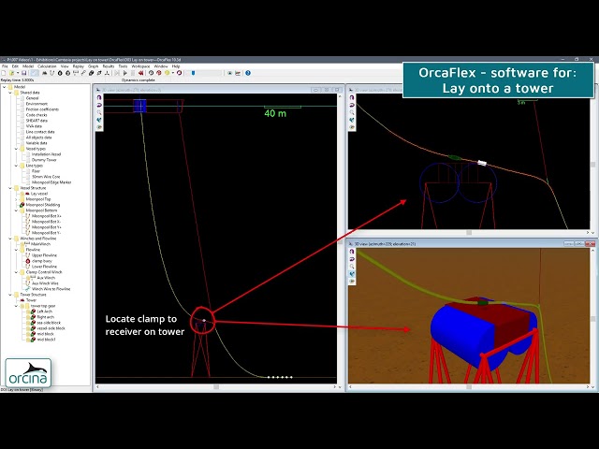Select Winch Wire to Flowline link

click(51, 289)
